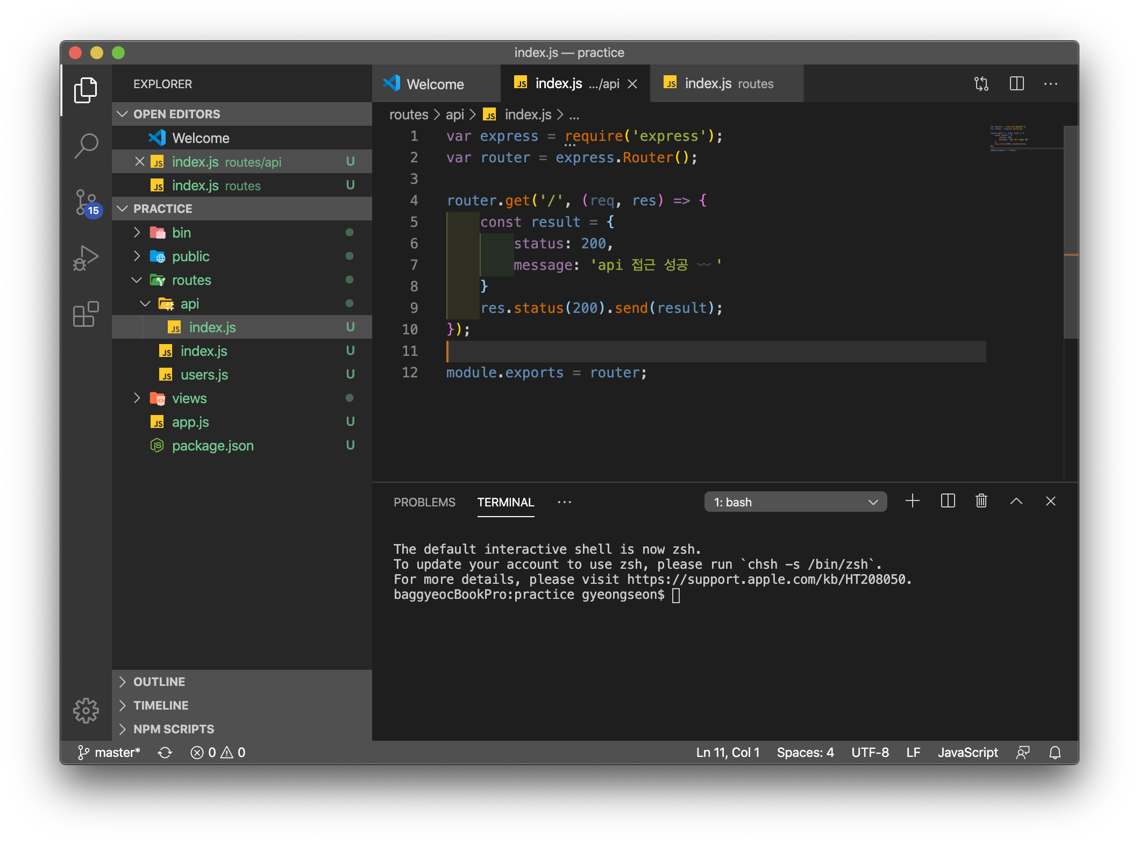This screenshot has height=844, width=1139.
Task: Click Ln 11, Col 1 in status bar
Action: 728,753
